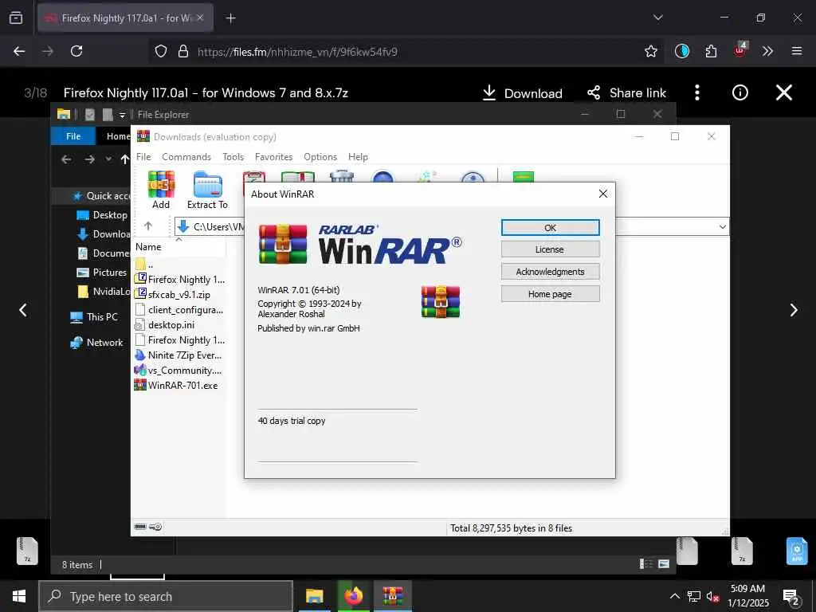
Task: Click the License button
Action: 550,249
